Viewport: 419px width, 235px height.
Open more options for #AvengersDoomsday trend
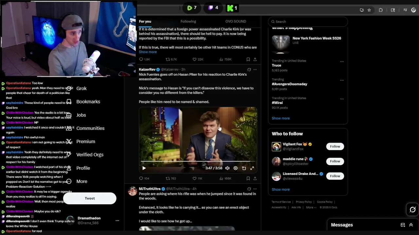[x=342, y=80]
